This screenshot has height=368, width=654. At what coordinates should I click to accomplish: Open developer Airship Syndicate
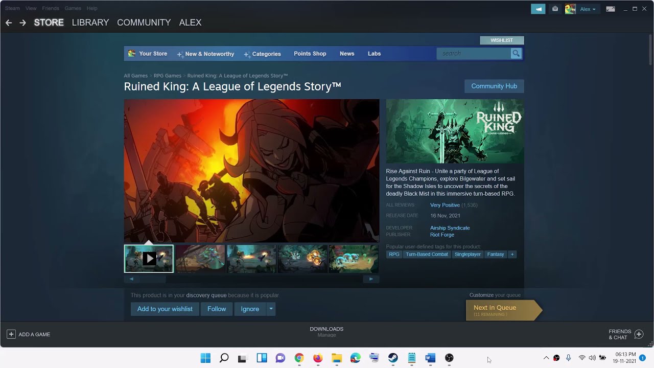pos(450,228)
